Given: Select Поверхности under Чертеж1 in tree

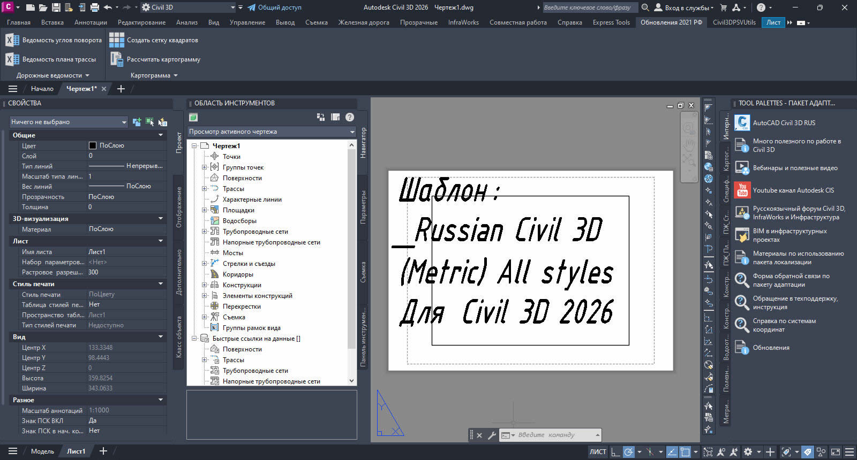Looking at the screenshot, I should [x=242, y=178].
